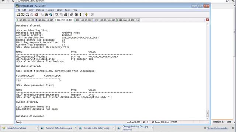Click the black key icon in toolbar
Image resolution: width=236 pixels, height=132 pixels.
click(x=80, y=15)
